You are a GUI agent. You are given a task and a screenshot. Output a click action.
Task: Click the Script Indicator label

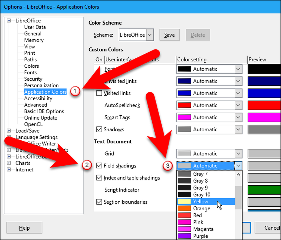click(122, 190)
